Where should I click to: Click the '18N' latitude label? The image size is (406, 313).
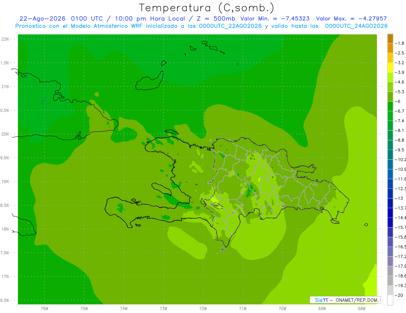pyautogui.click(x=5, y=229)
